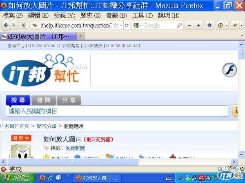The image size is (245, 183).
Task: Open the bookmark star dropdown arrow
Action: (121, 25)
